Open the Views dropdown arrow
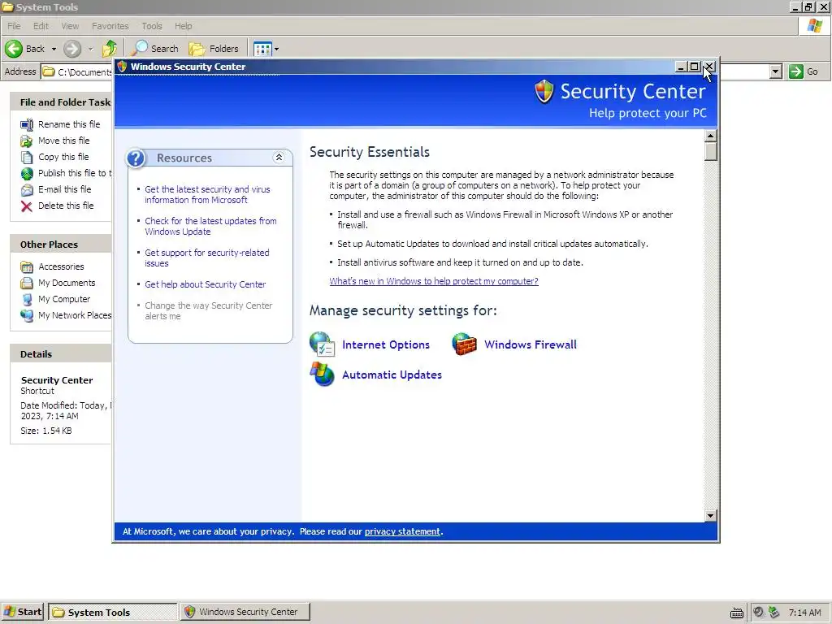 [276, 49]
